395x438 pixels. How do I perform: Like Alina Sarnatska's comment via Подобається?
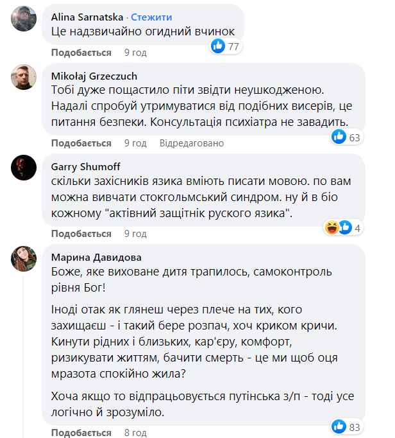[x=81, y=52]
